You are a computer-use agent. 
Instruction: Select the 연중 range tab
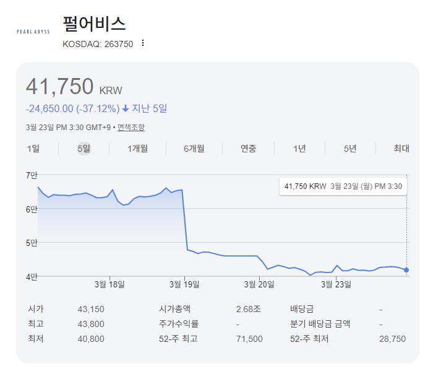[x=248, y=148]
